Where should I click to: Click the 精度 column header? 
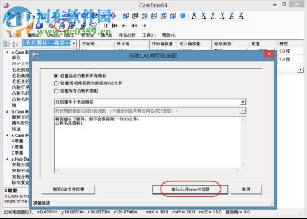click(x=290, y=44)
